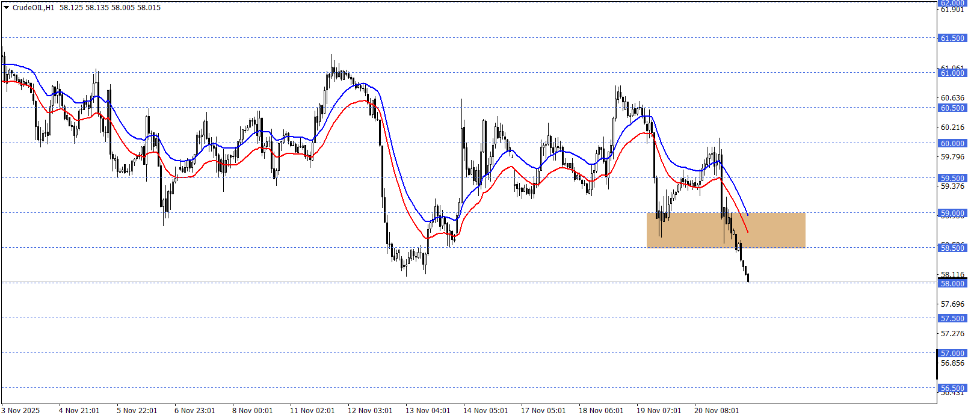Click the 59.796 price scale value

pyautogui.click(x=952, y=157)
